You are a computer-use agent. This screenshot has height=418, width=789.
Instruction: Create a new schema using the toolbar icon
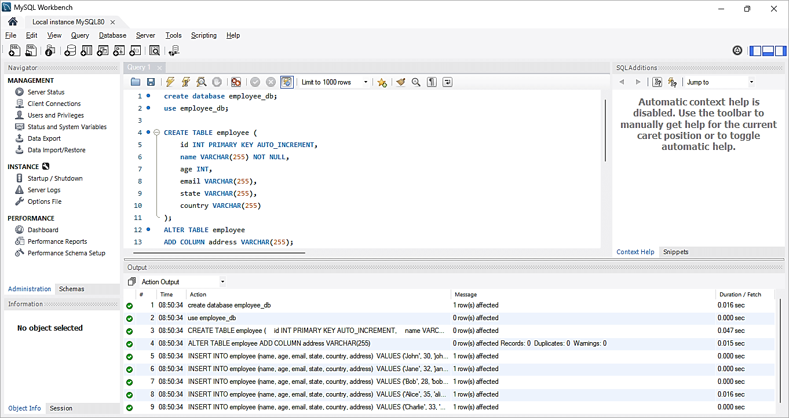point(70,51)
